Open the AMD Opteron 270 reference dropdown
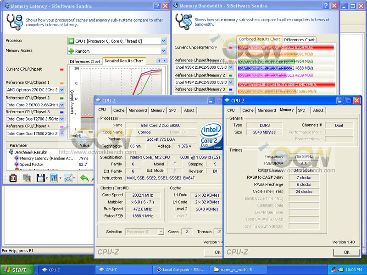Viewport: 367px width, 275px height. click(x=62, y=90)
